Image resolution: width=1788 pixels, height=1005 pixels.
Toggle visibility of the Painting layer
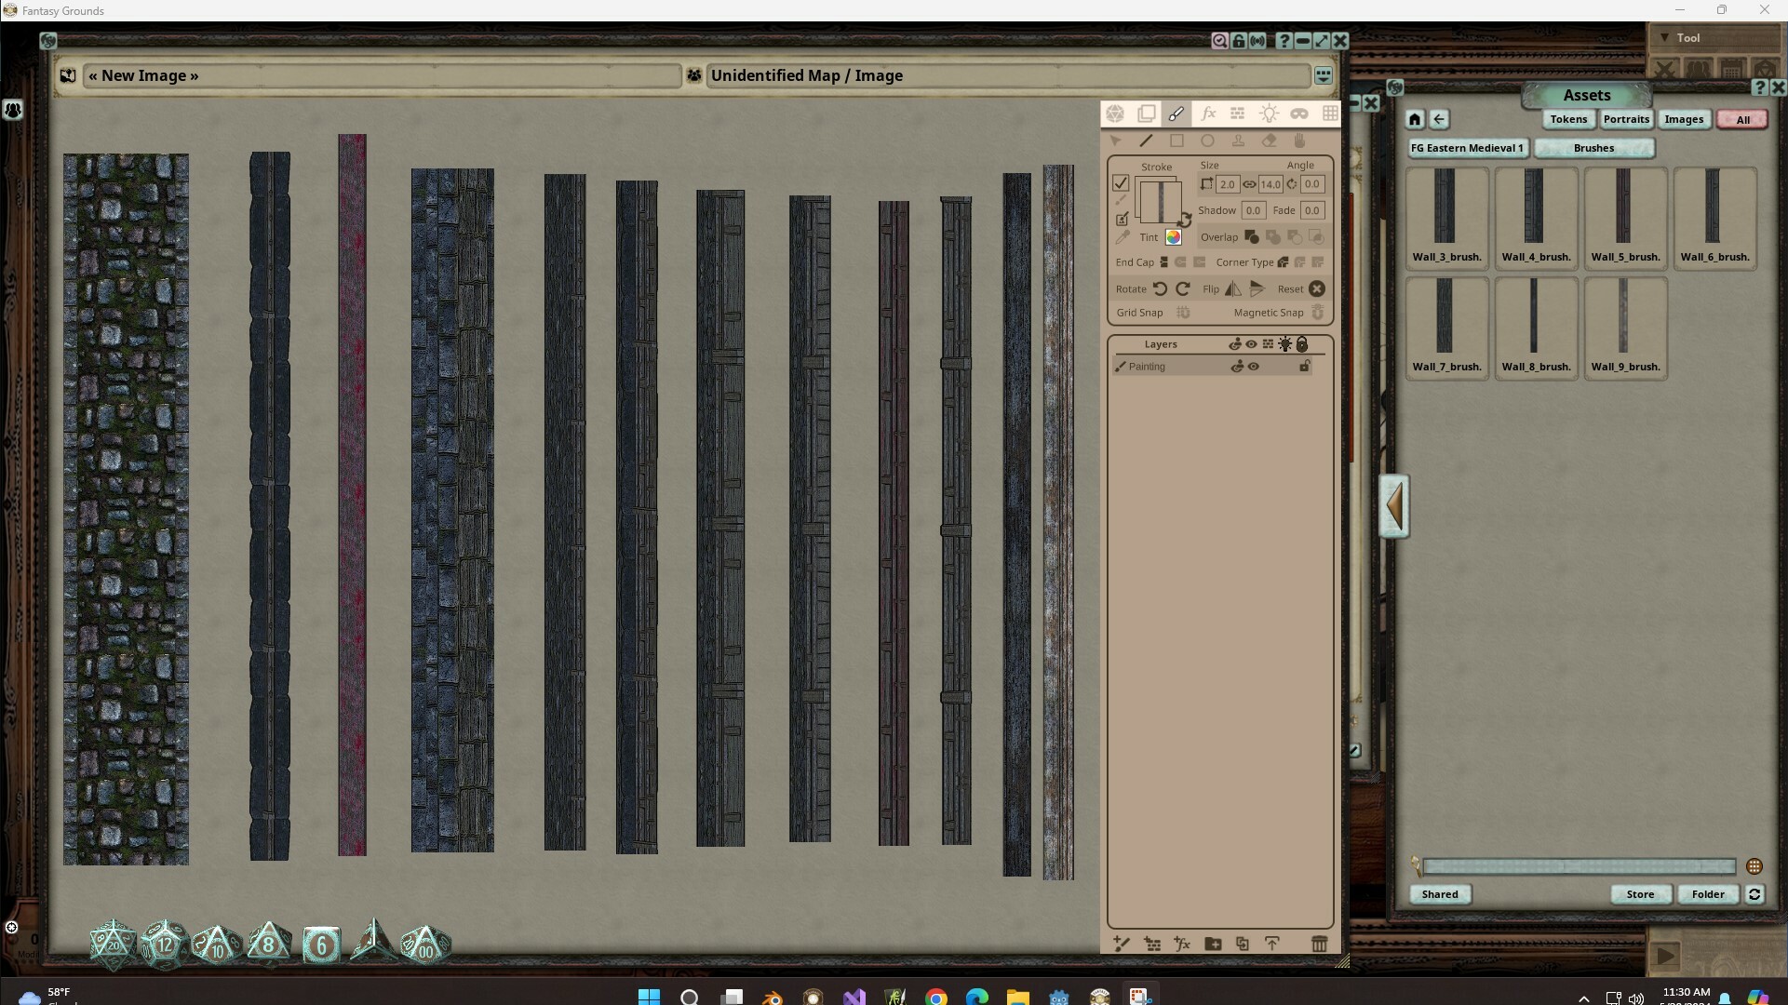1254,366
